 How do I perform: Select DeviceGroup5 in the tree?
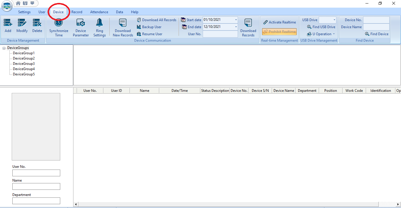(24, 74)
